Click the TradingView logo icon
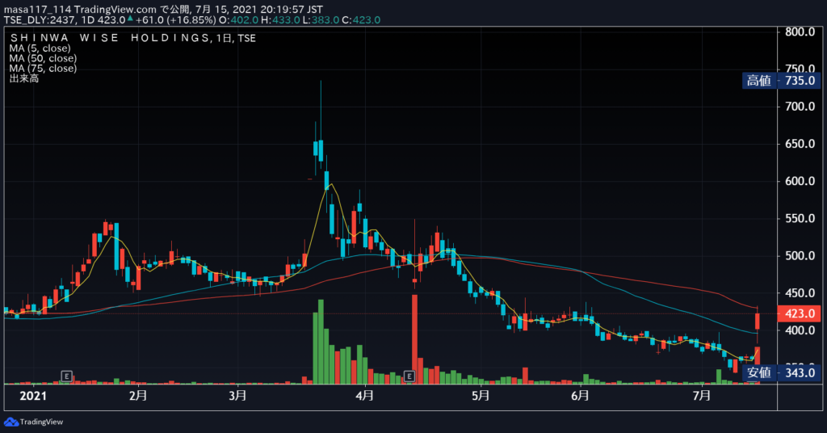 pos(10,422)
